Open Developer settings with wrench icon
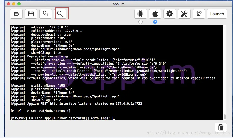Screen dimensions: 233x138 coord(184,14)
